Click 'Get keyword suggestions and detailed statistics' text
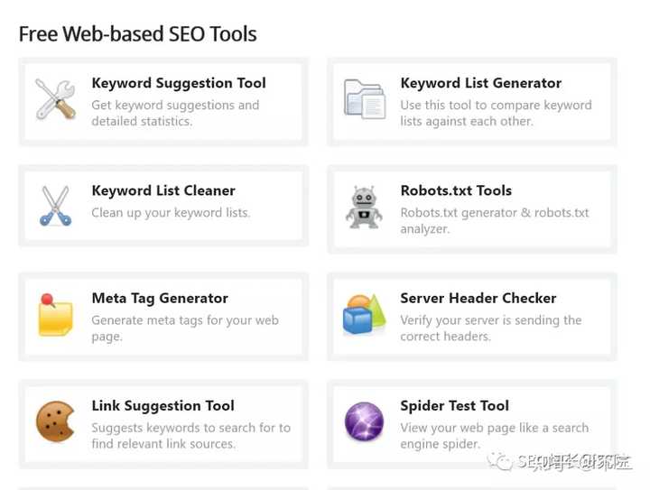Screen dimensions: 650x490 (x=175, y=113)
